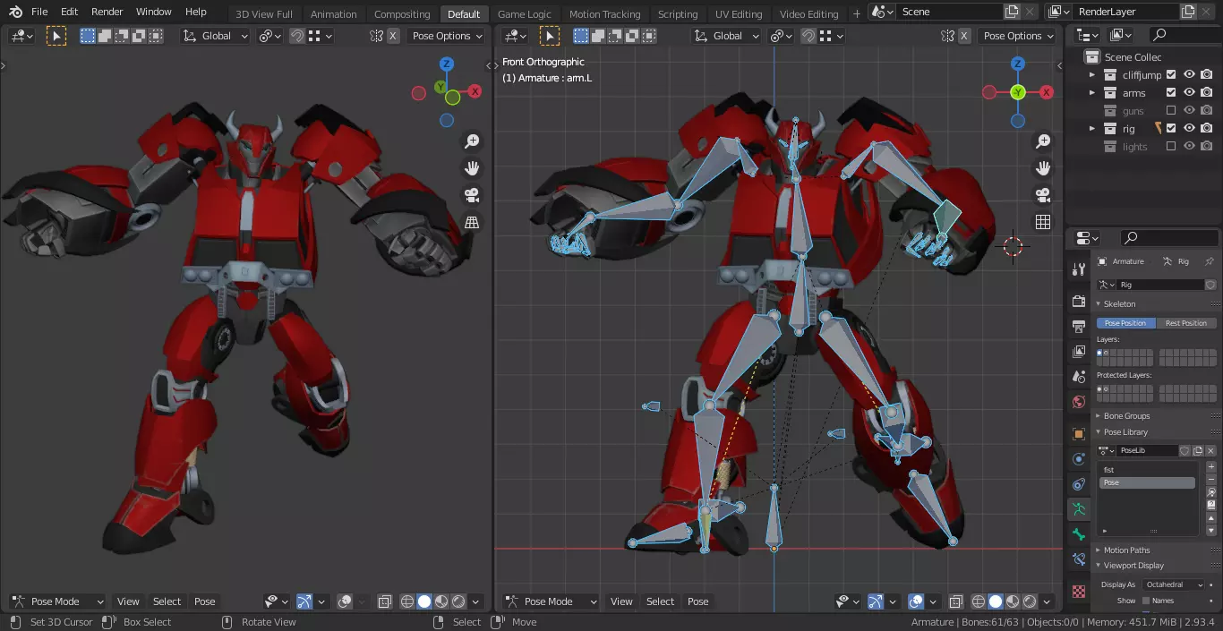The width and height of the screenshot is (1223, 631).
Task: Enable the Show Names checkbox
Action: 1146,601
